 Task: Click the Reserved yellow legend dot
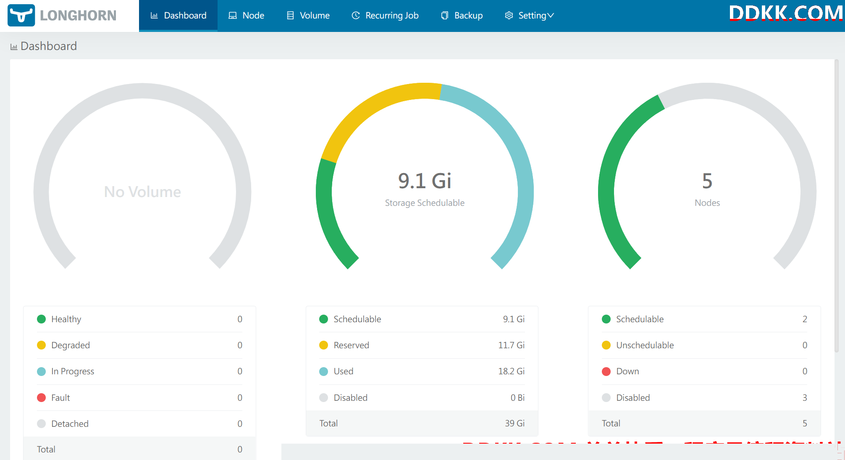point(323,345)
